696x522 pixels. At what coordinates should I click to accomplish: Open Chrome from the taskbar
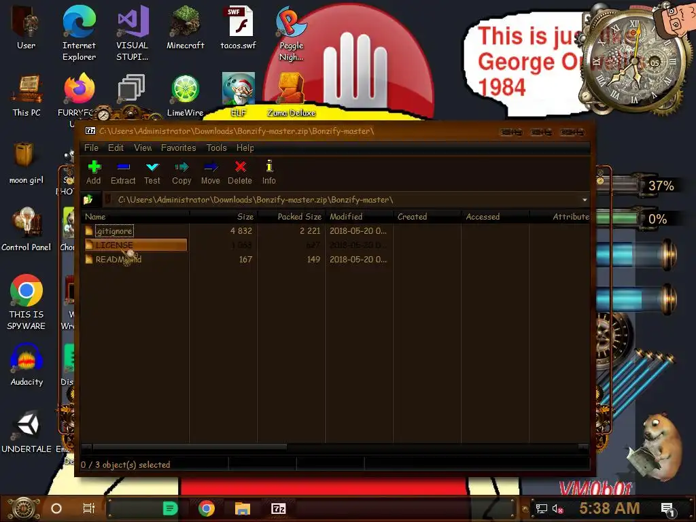coord(207,508)
